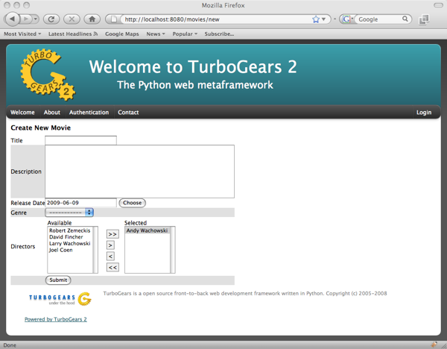Screen dimensions: 447x349
Task: Open the Welcome navigation tab
Action: 22,113
